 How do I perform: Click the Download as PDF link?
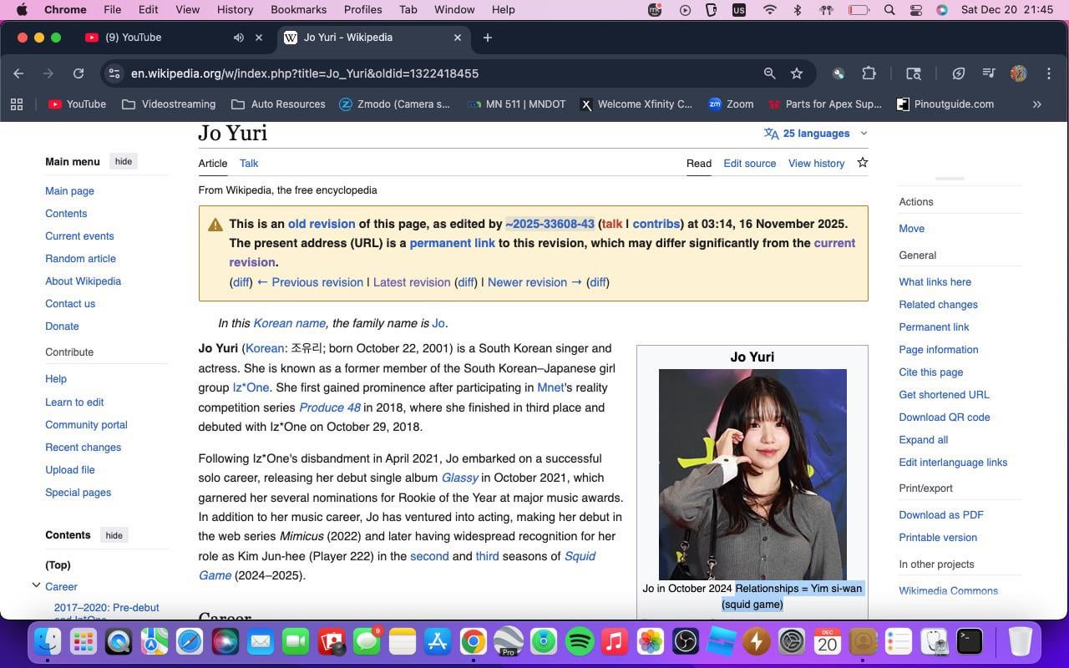(x=940, y=515)
